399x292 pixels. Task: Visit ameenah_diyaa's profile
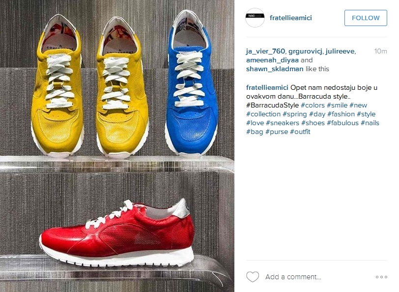coord(272,60)
